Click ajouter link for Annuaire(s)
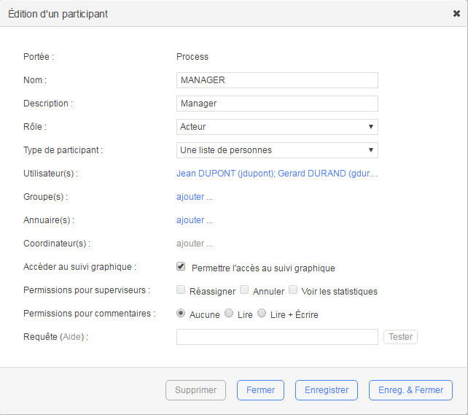 [x=195, y=220]
